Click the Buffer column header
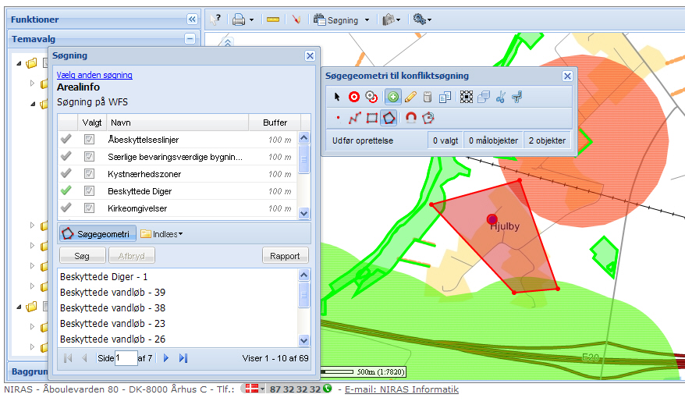685x405 pixels. click(x=275, y=123)
